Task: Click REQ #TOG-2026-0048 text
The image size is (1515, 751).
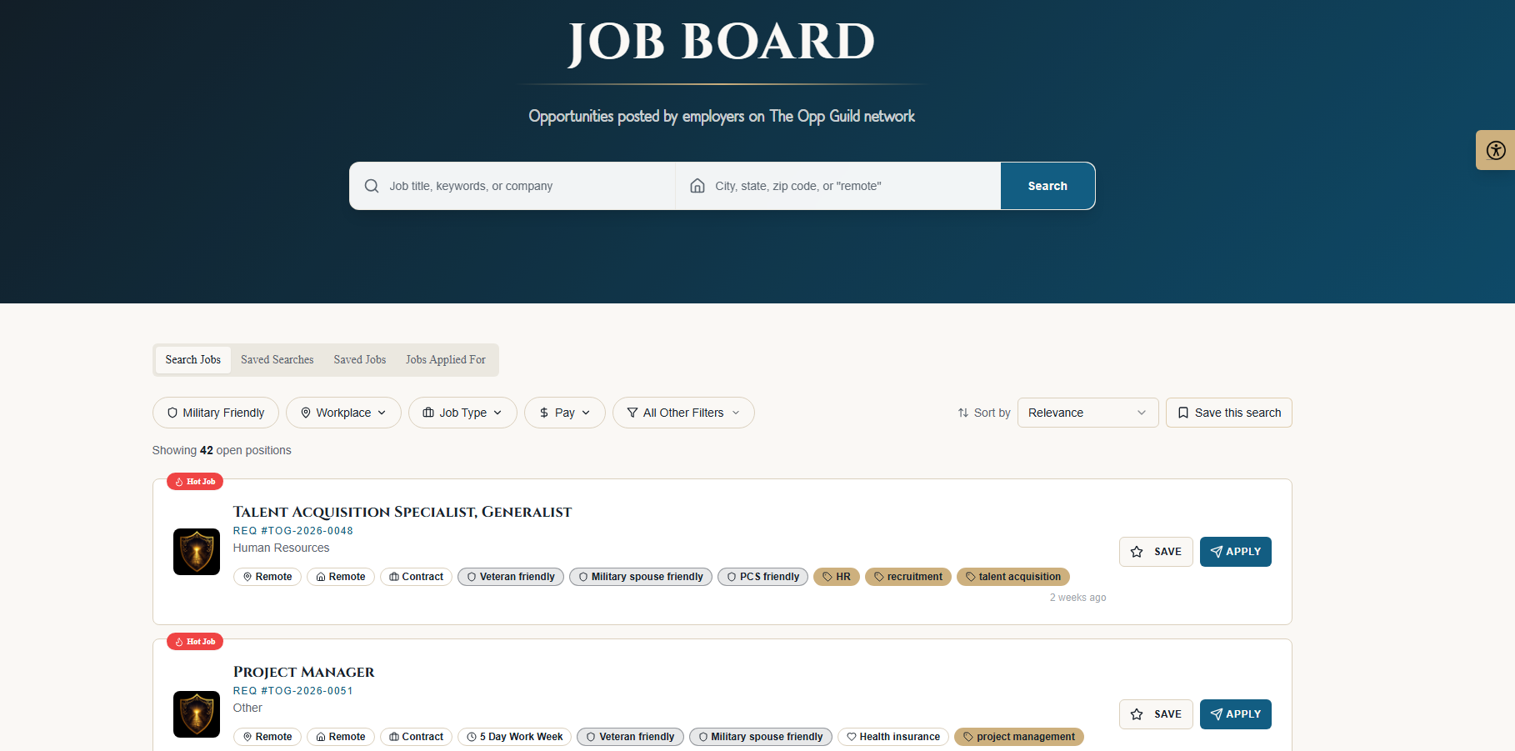Action: tap(293, 531)
